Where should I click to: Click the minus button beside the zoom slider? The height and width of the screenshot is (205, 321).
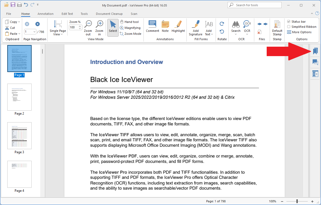click(x=282, y=201)
